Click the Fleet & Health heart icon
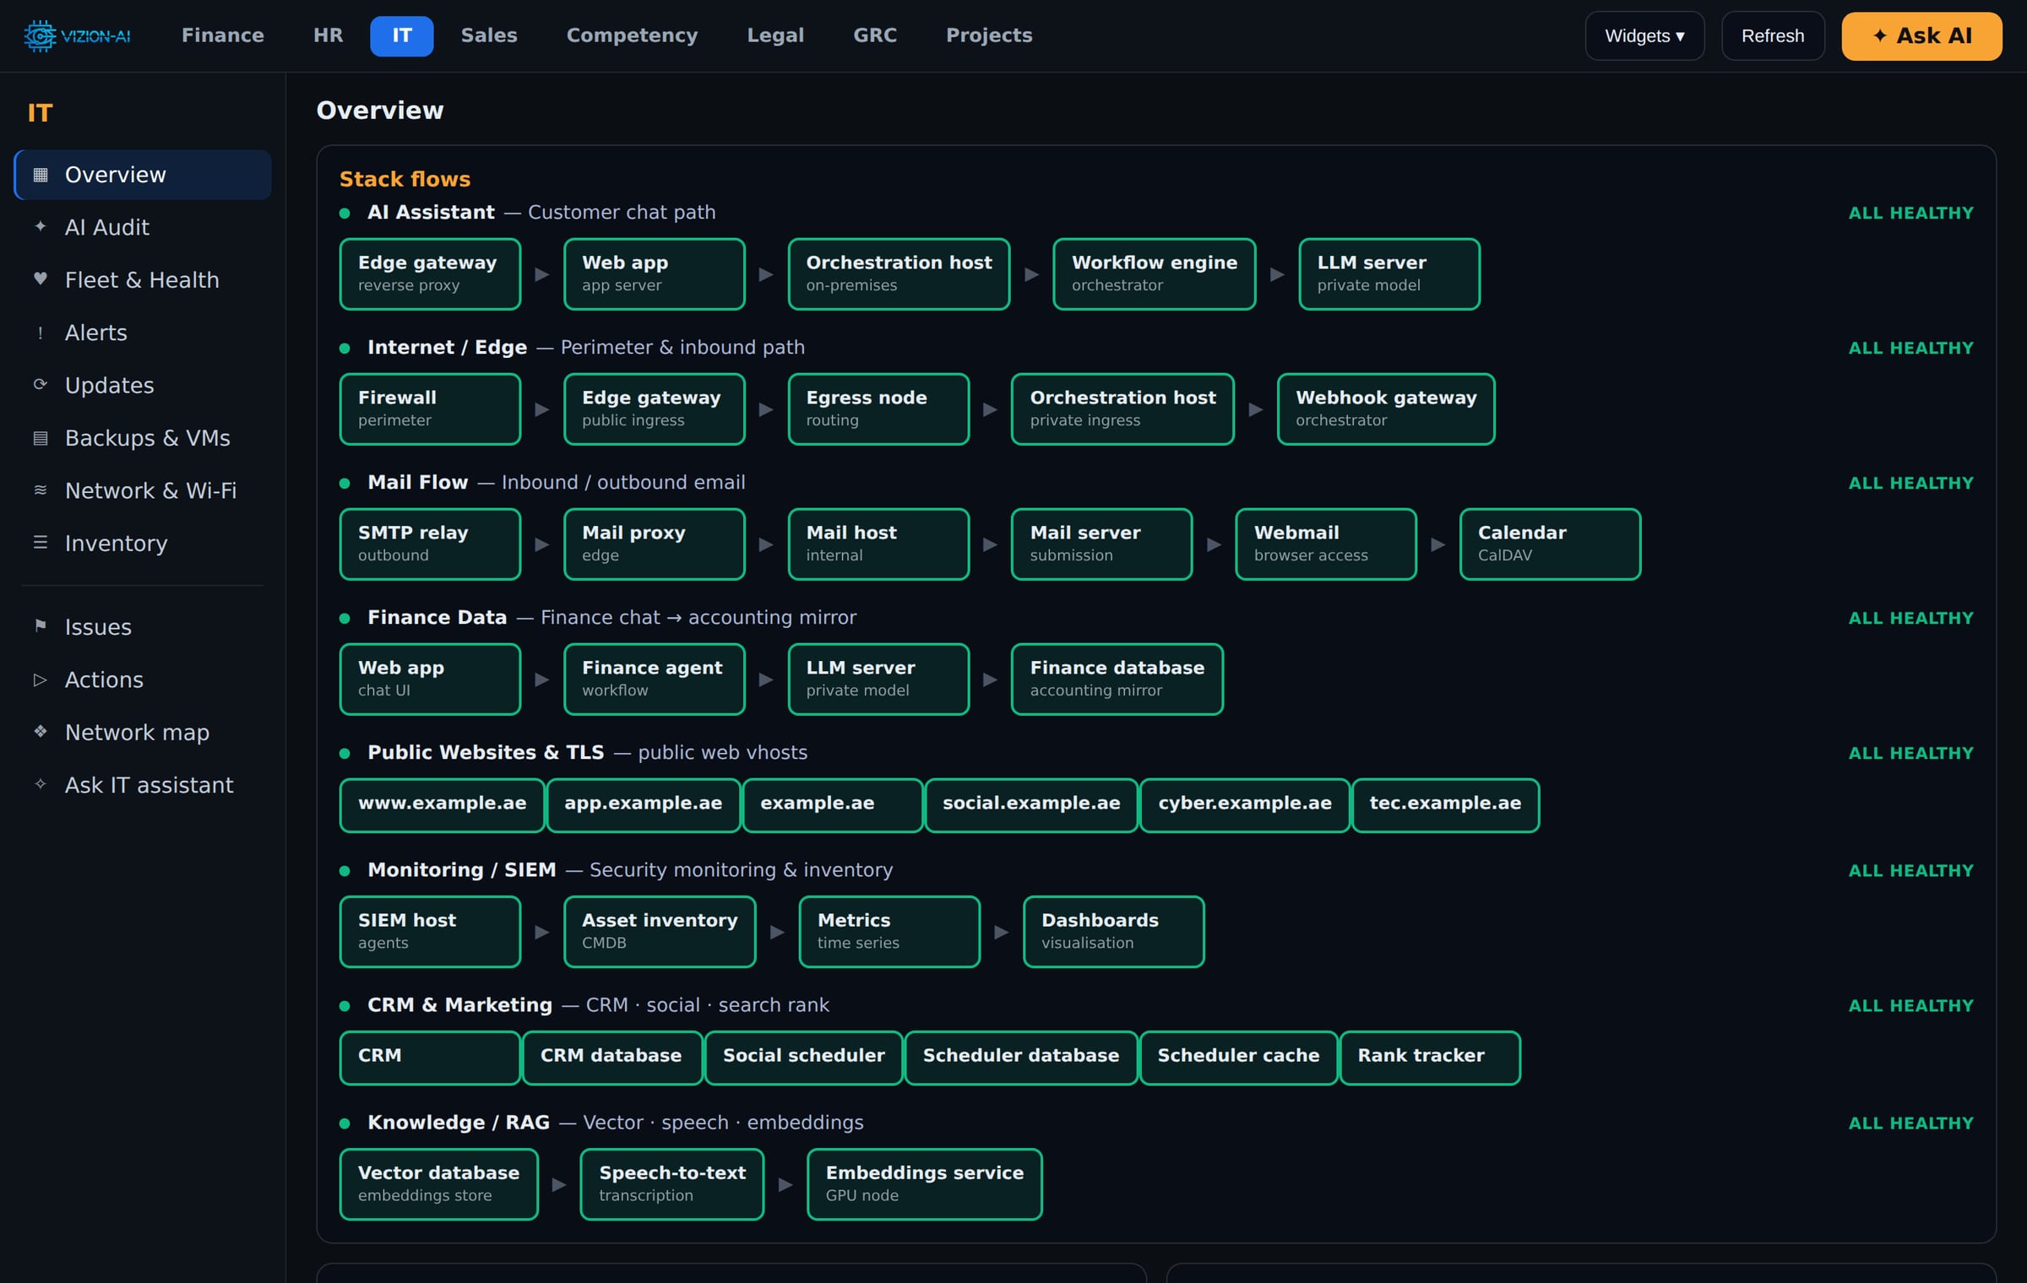 pos(40,279)
